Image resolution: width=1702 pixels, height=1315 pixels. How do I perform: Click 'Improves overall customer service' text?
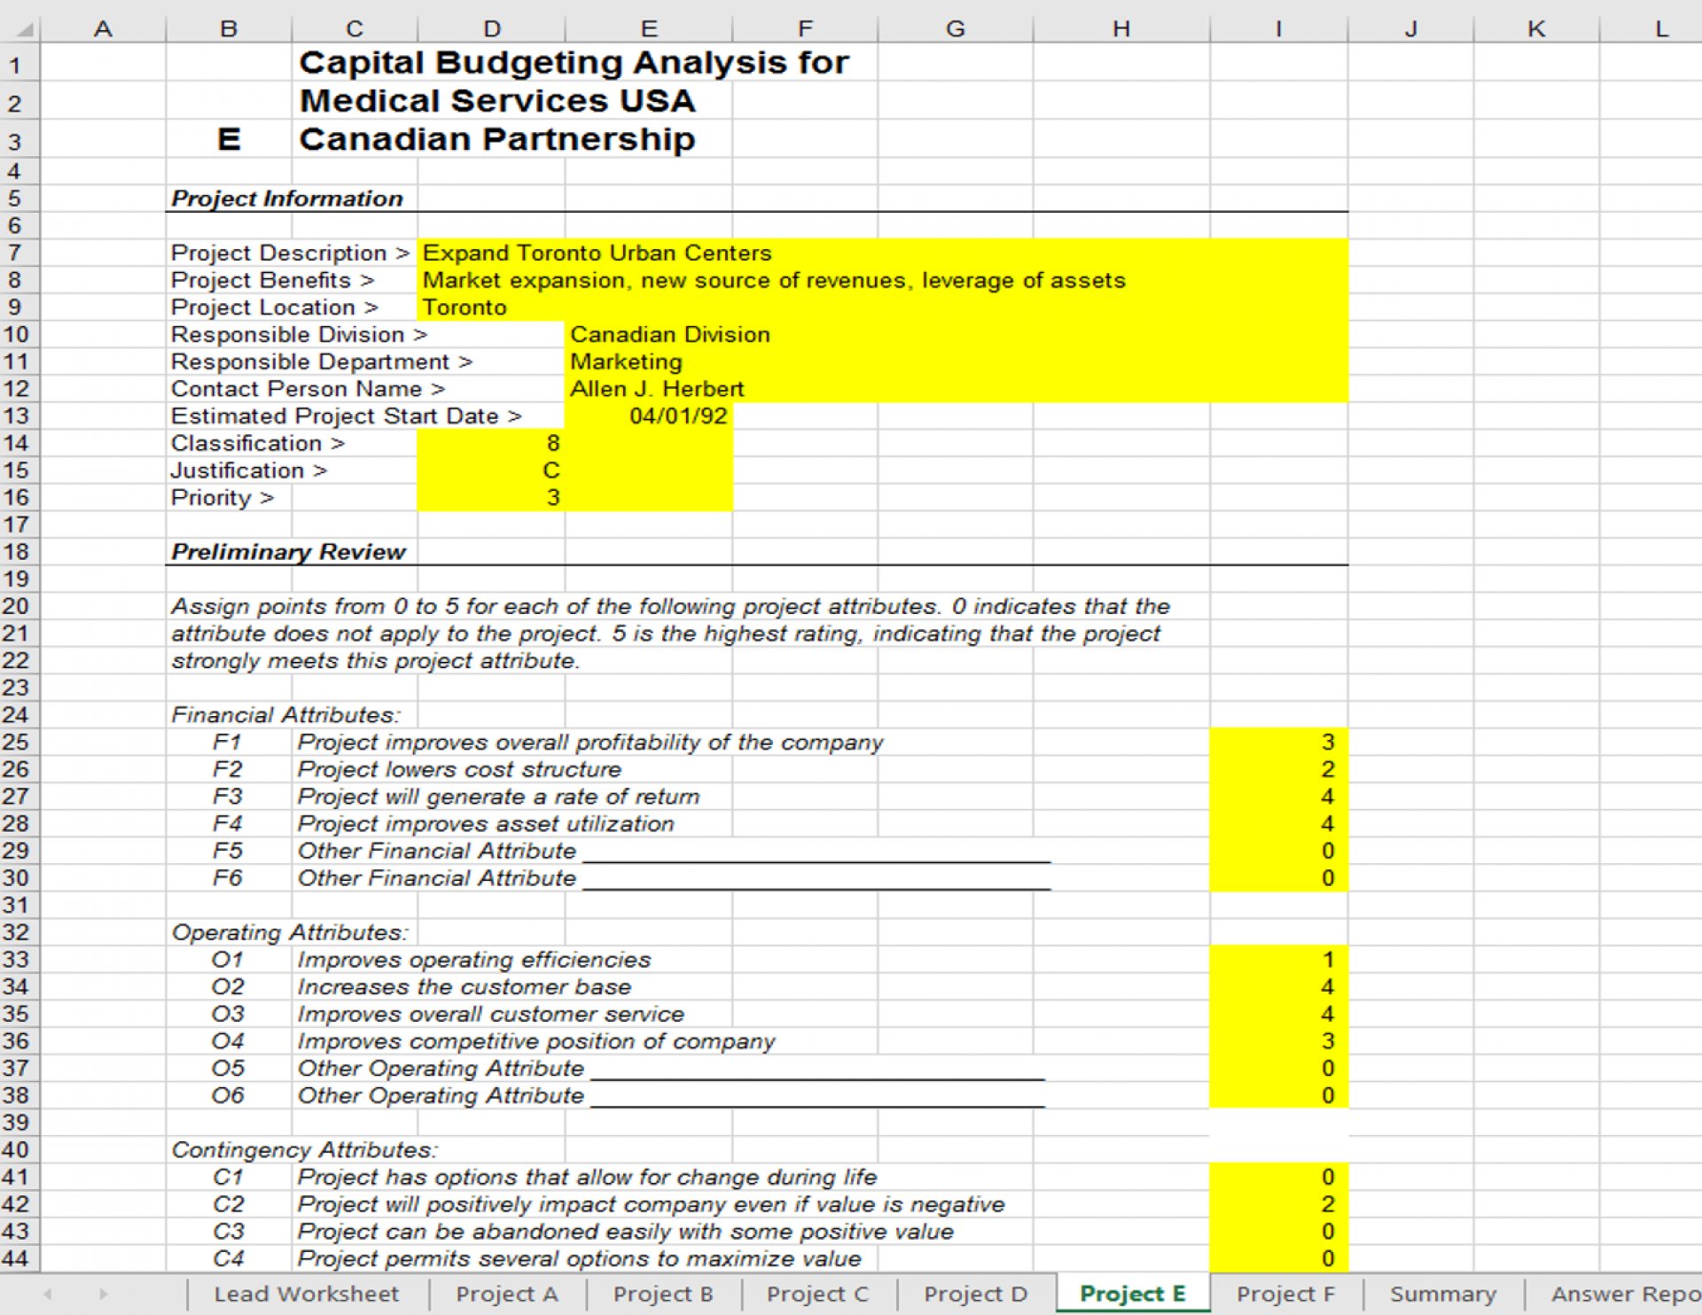tap(491, 1014)
